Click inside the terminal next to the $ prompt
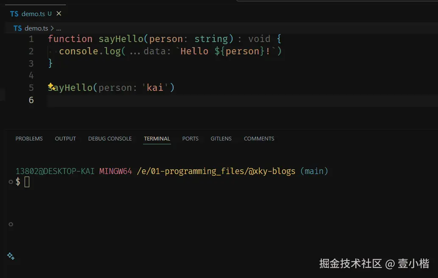The image size is (438, 278). click(x=28, y=182)
